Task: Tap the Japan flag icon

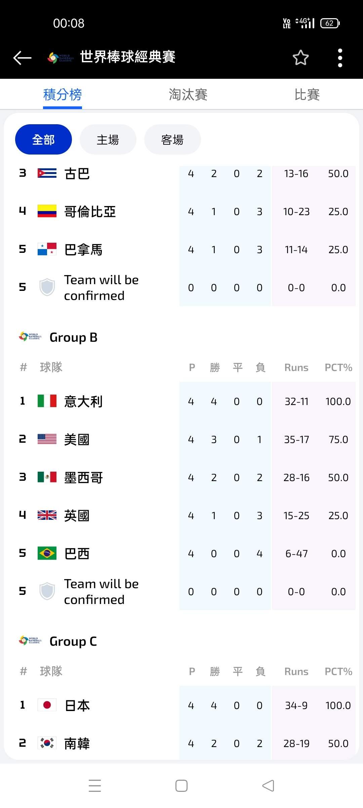Action: (47, 705)
